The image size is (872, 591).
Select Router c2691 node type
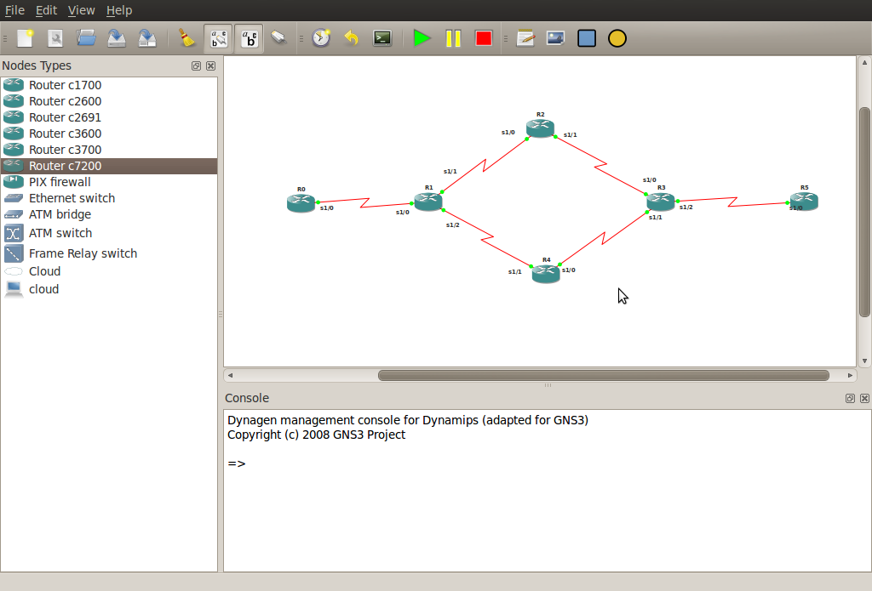tap(109, 117)
